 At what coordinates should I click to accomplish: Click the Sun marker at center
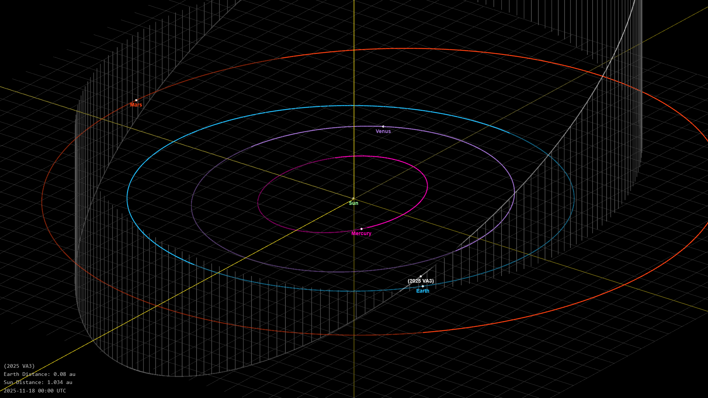coord(354,199)
